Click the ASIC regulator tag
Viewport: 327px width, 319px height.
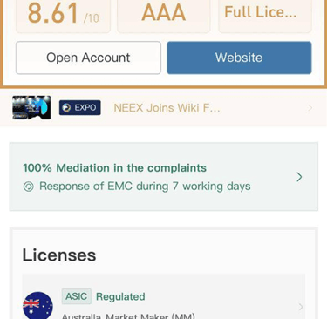click(77, 296)
